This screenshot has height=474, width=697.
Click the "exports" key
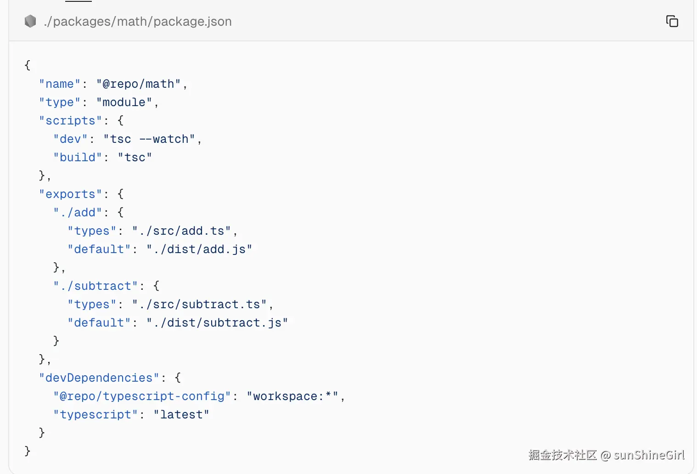tap(70, 194)
